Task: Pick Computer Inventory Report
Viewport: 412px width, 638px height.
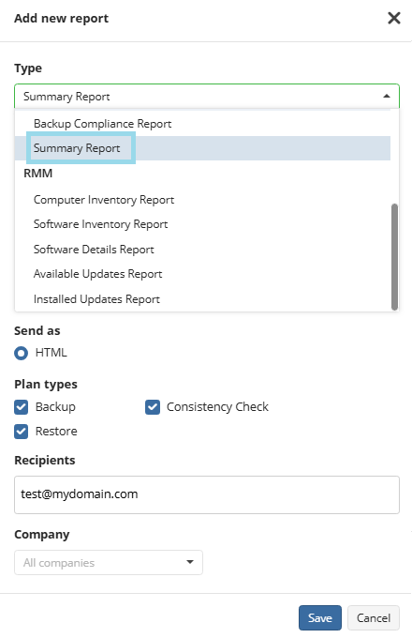Action: pos(202,200)
